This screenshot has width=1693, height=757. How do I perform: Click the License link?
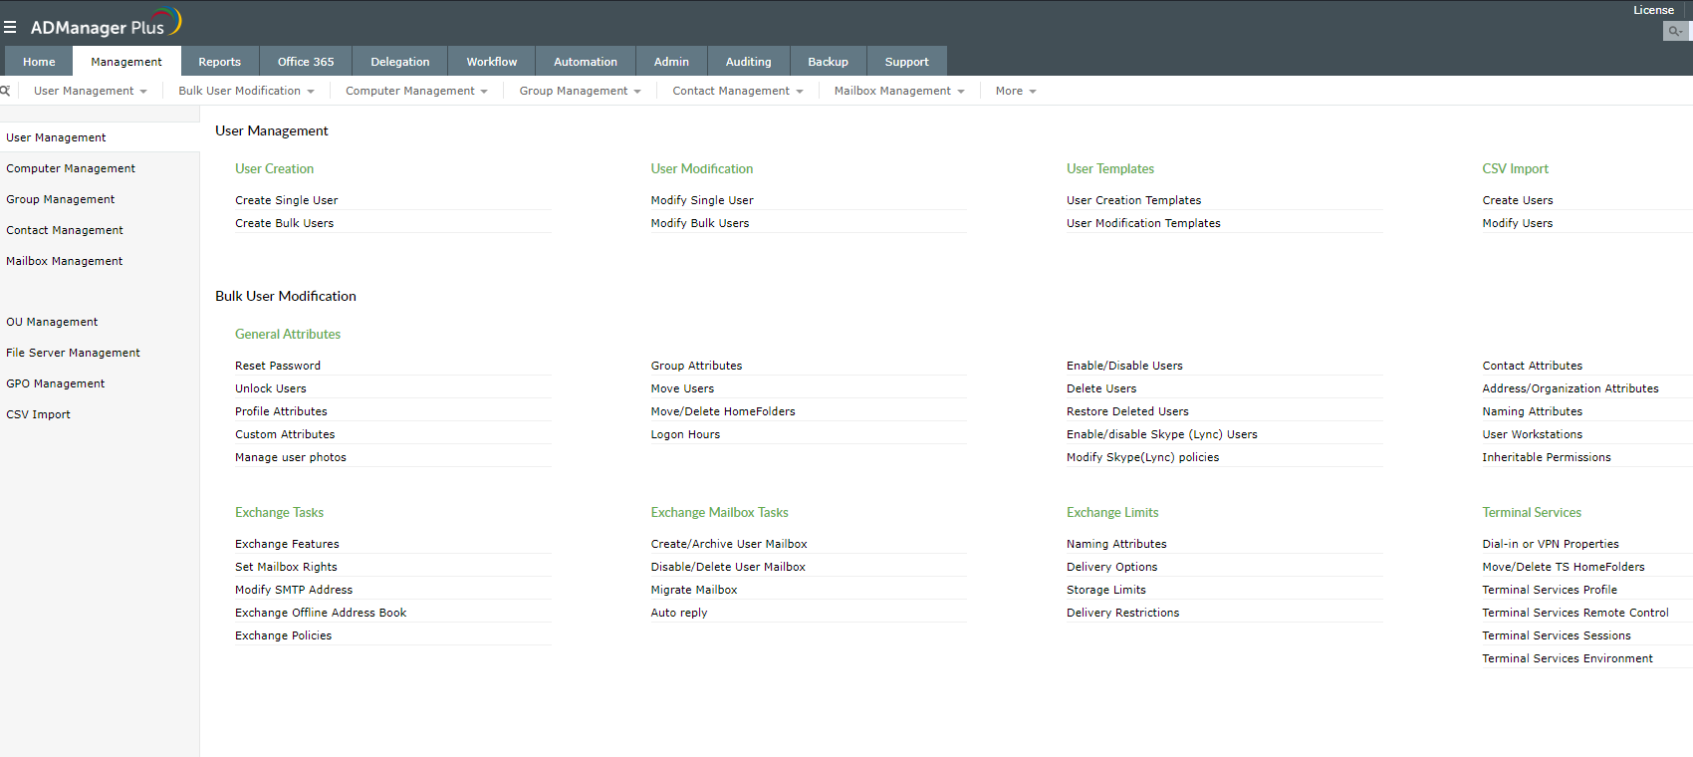click(1653, 10)
